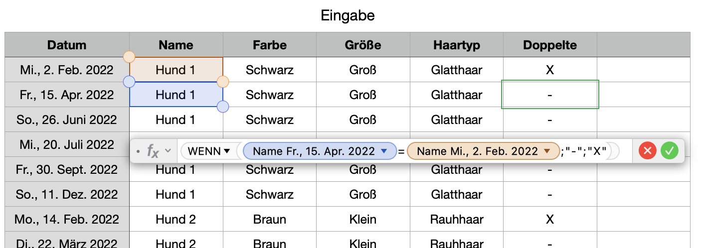702x248 pixels.
Task: Click the Farbe cell "Braun" for Hund 2
Action: coord(269,219)
